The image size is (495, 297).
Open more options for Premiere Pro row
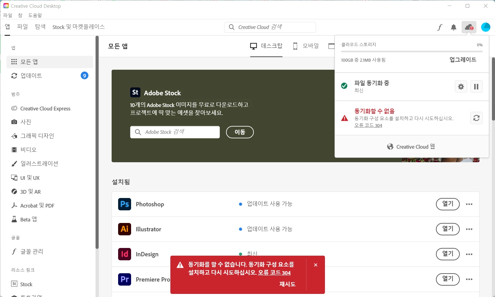469,279
